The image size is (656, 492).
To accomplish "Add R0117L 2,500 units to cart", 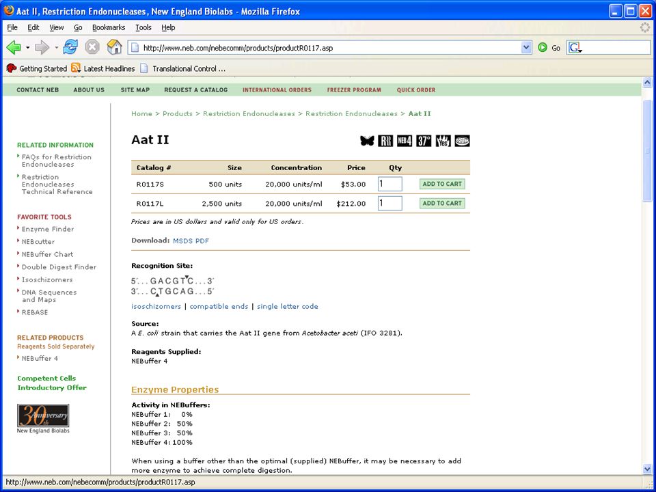I will click(x=442, y=204).
